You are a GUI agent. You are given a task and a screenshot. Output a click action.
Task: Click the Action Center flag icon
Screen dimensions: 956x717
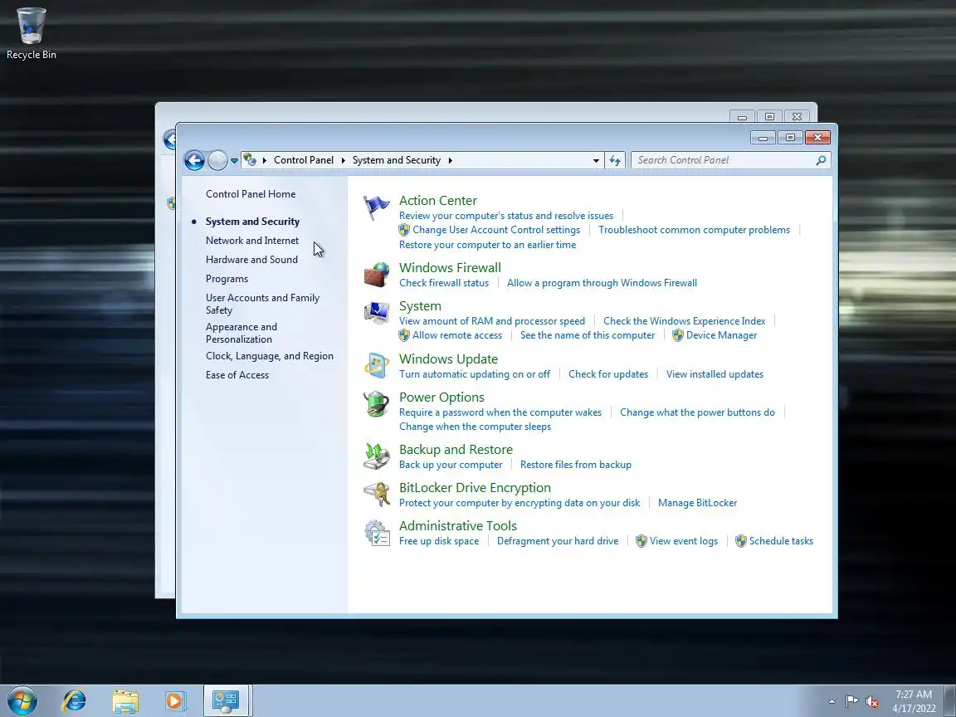pyautogui.click(x=376, y=207)
